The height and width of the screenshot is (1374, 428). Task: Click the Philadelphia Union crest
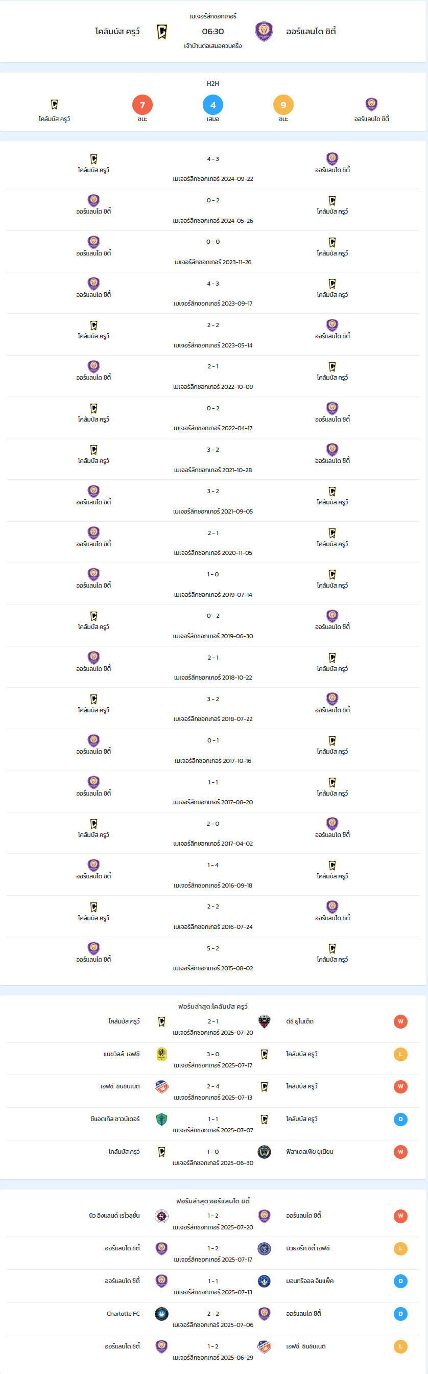point(264,1152)
